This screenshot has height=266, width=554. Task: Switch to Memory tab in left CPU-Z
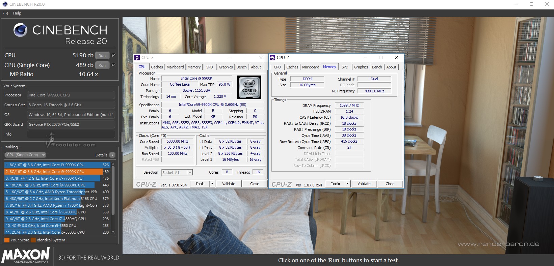tap(194, 67)
